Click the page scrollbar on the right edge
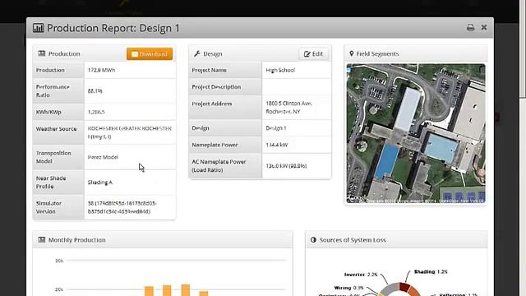The width and height of the screenshot is (526, 296). (523, 49)
